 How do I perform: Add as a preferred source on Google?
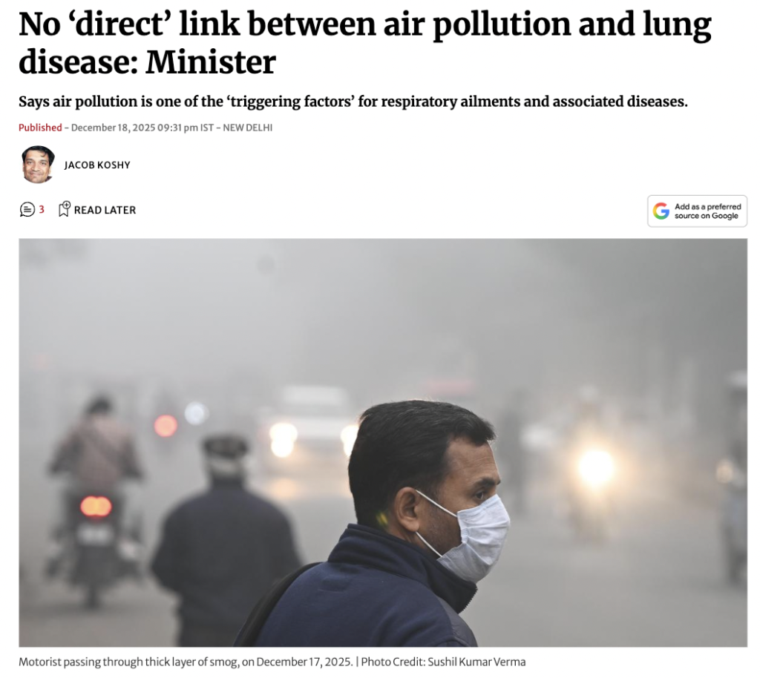point(697,211)
